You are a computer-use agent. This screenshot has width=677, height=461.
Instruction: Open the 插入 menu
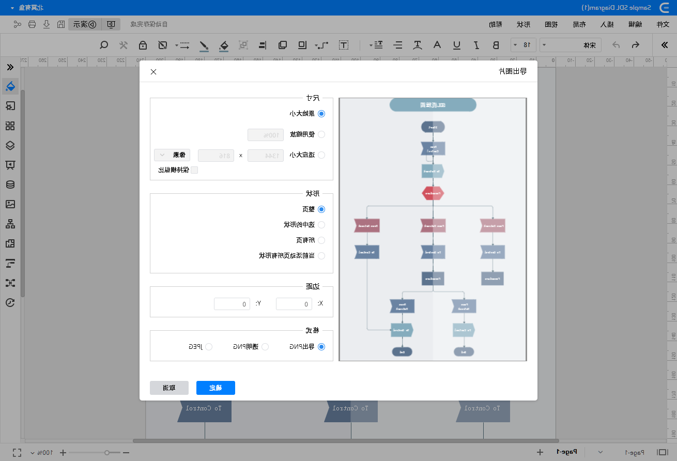pyautogui.click(x=607, y=24)
